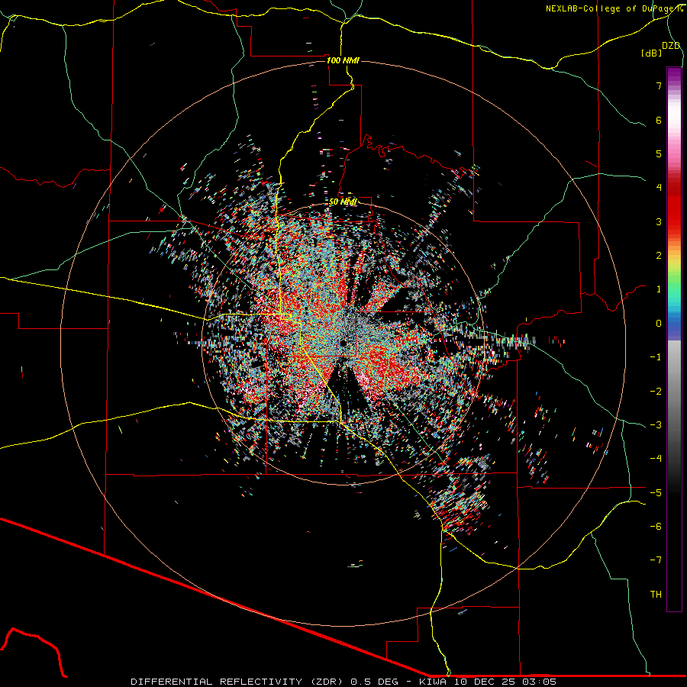
Task: Click the '-7' value on the color scale
Action: [656, 560]
